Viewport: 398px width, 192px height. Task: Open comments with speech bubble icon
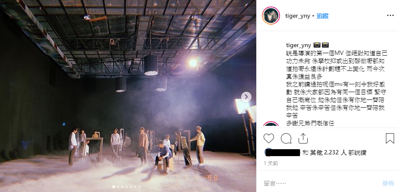(286, 138)
